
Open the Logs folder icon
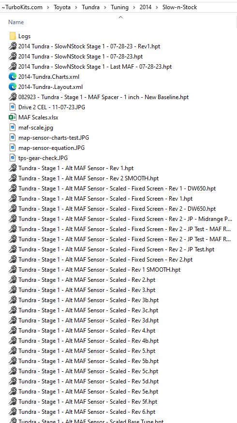tap(13, 36)
